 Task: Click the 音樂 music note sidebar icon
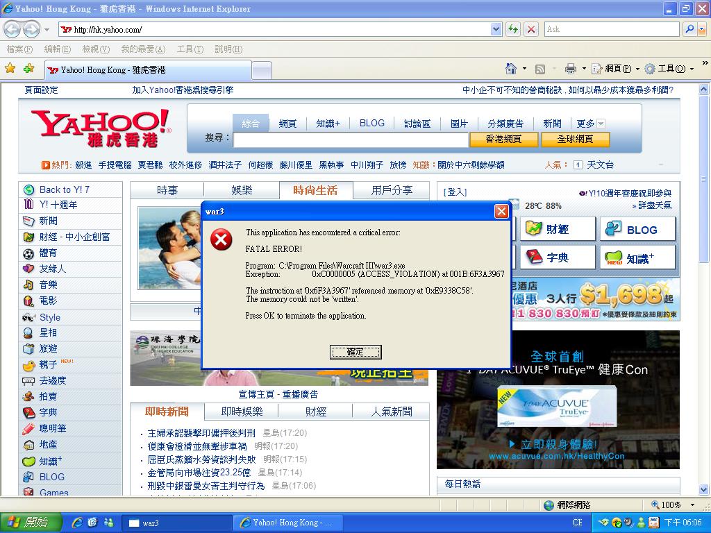[x=28, y=285]
